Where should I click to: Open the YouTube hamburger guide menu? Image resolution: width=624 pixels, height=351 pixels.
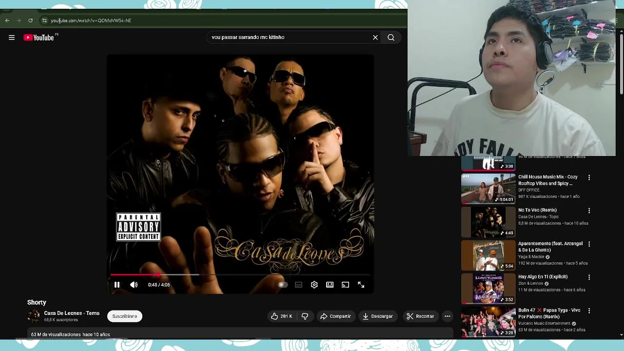pos(12,38)
